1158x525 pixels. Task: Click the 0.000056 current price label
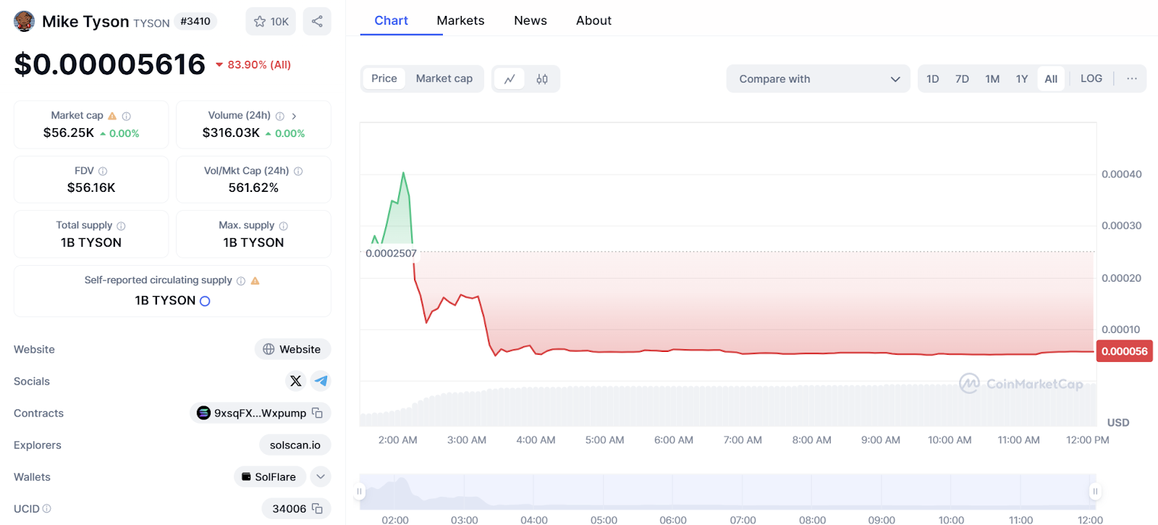pos(1124,351)
